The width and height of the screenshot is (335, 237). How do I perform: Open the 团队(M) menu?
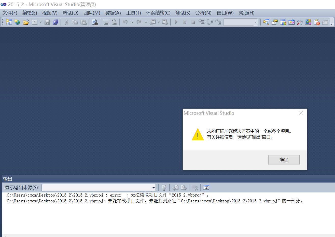tap(92, 13)
